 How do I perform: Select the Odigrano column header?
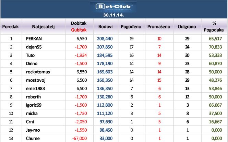(187, 27)
